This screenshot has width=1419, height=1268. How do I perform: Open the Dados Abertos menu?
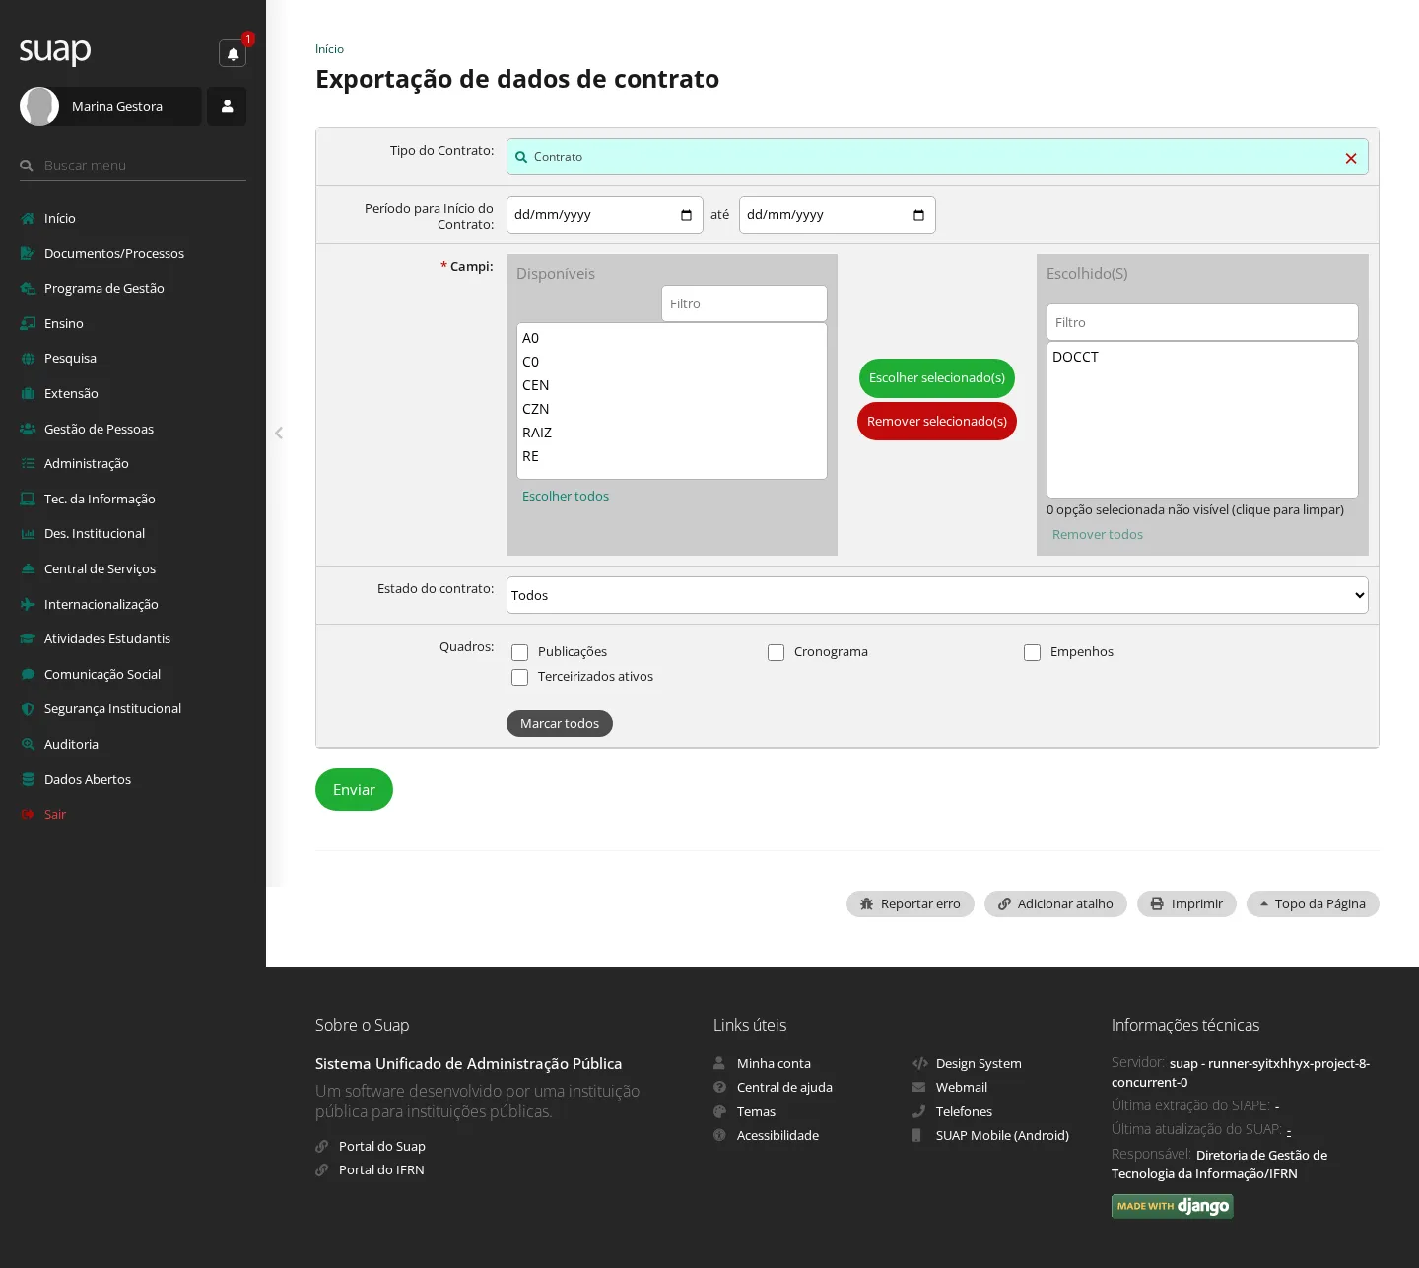click(x=87, y=779)
